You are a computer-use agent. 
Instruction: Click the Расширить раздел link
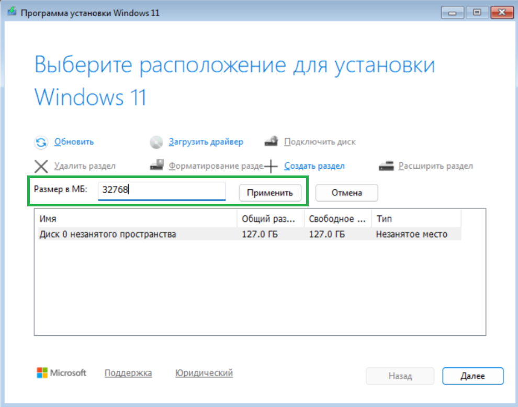[x=436, y=166]
